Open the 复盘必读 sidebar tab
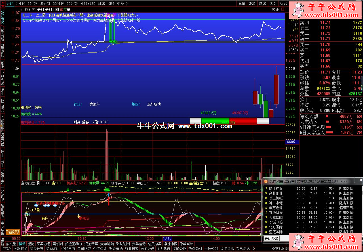The image size is (363, 252). coord(3,139)
